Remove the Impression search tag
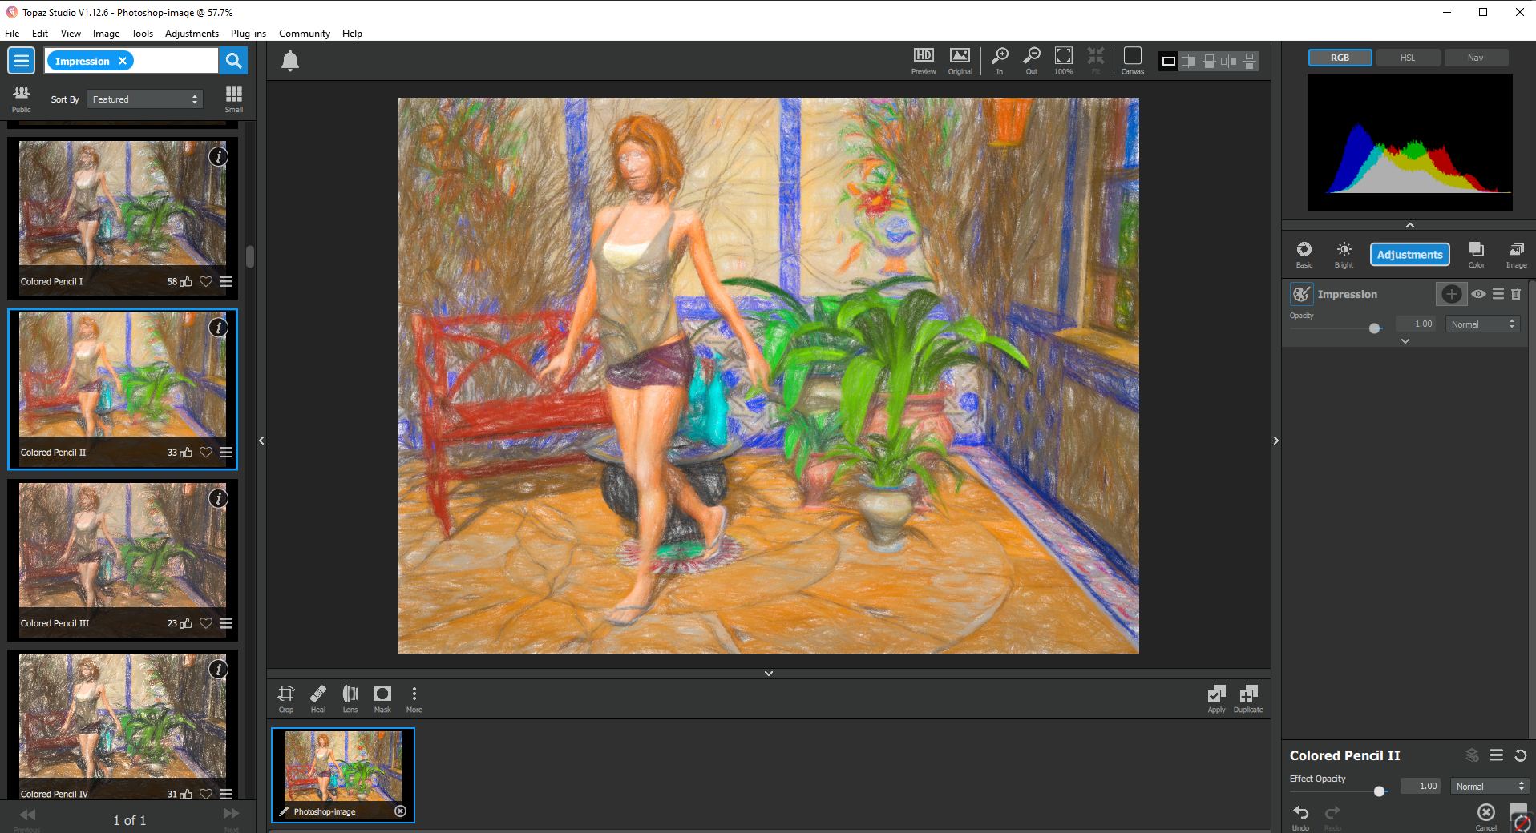1536x833 pixels. 123,61
